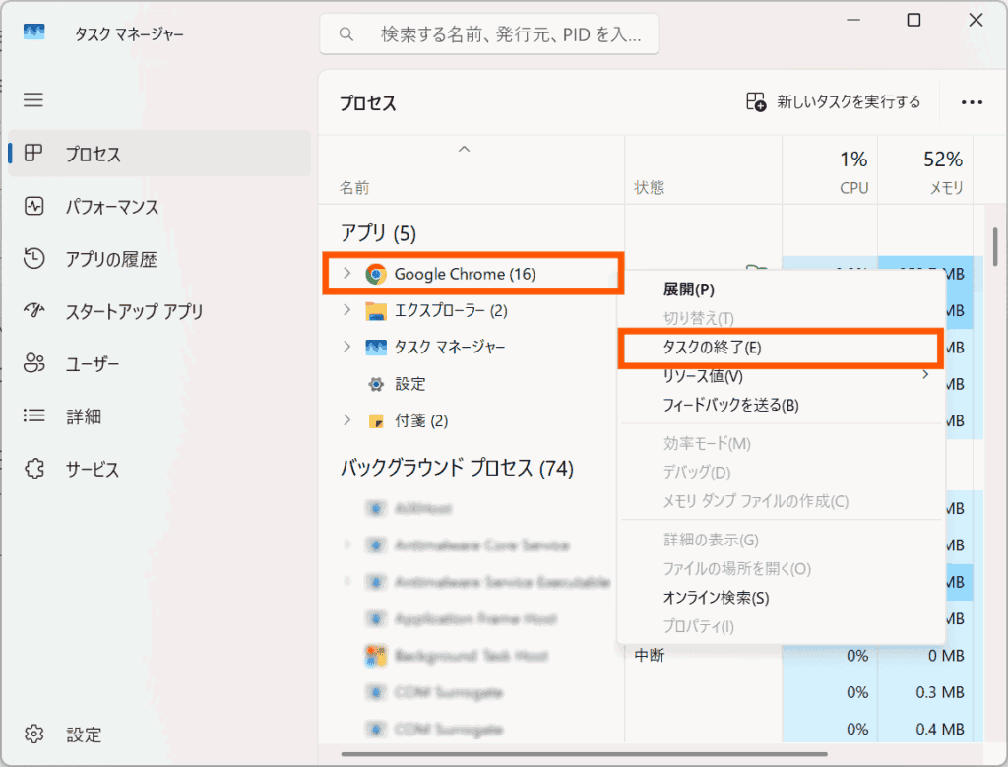Open the リソース値(V) submenu arrow
1008x767 pixels.
point(925,374)
